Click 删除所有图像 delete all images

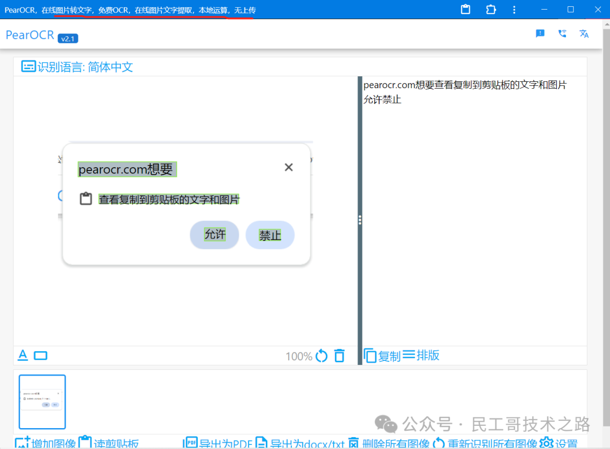[x=389, y=443]
